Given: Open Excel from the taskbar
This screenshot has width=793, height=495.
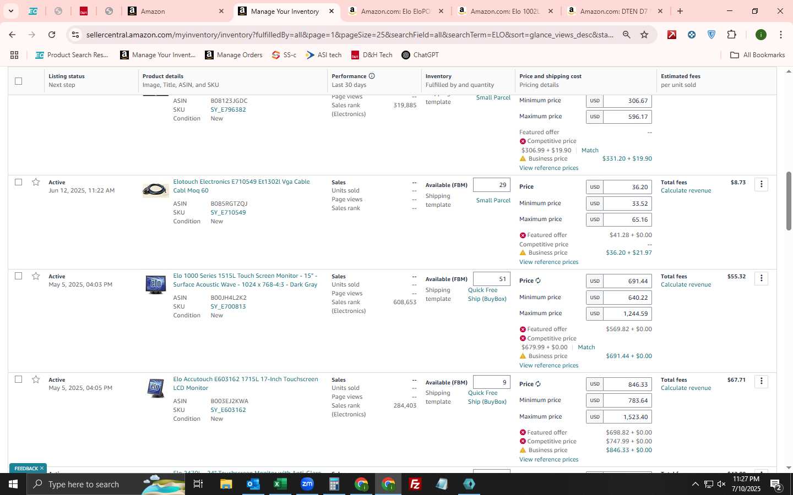Looking at the screenshot, I should click(x=280, y=484).
